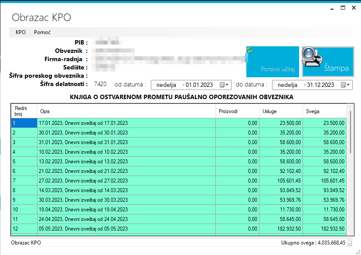This screenshot has height=255, width=361.
Task: Click the table vertical scrollbar thumb
Action: [x=351, y=132]
